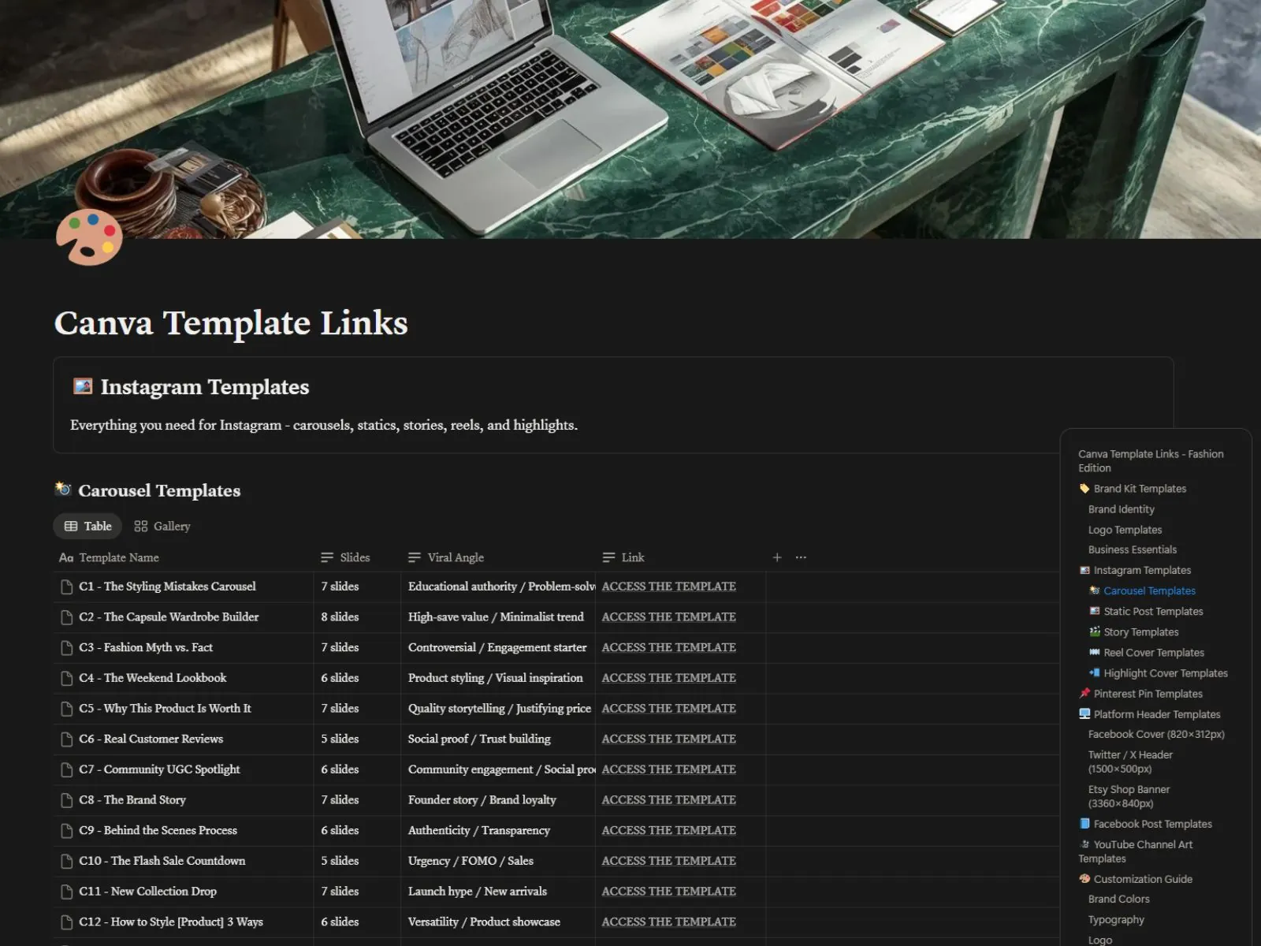Screen dimensions: 1261x946
Task: Switch to the Table view tab
Action: point(87,526)
